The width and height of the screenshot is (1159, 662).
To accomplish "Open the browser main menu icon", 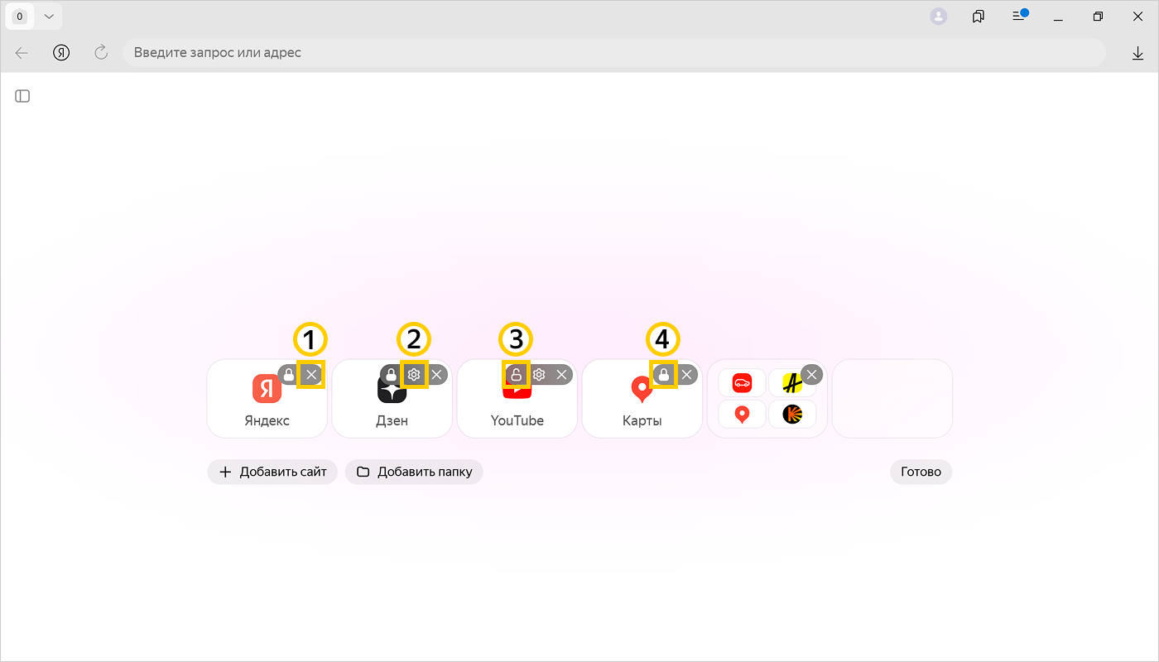I will [1019, 17].
